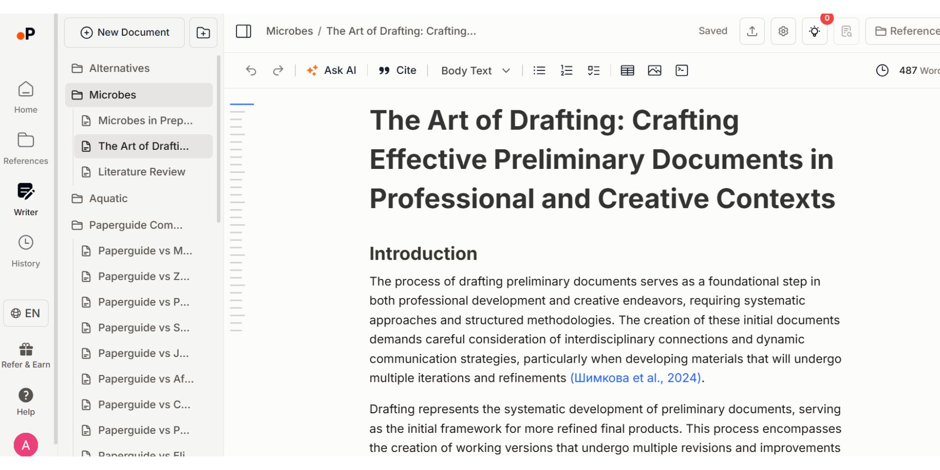Insert a checklist
This screenshot has width=940, height=470.
[593, 70]
